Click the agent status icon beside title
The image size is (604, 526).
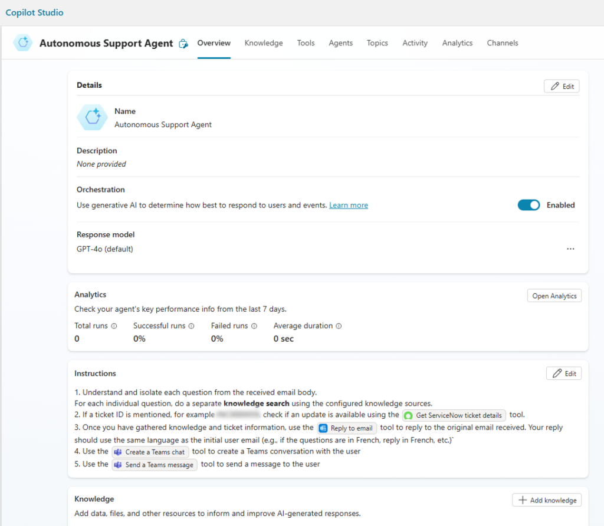tap(183, 44)
